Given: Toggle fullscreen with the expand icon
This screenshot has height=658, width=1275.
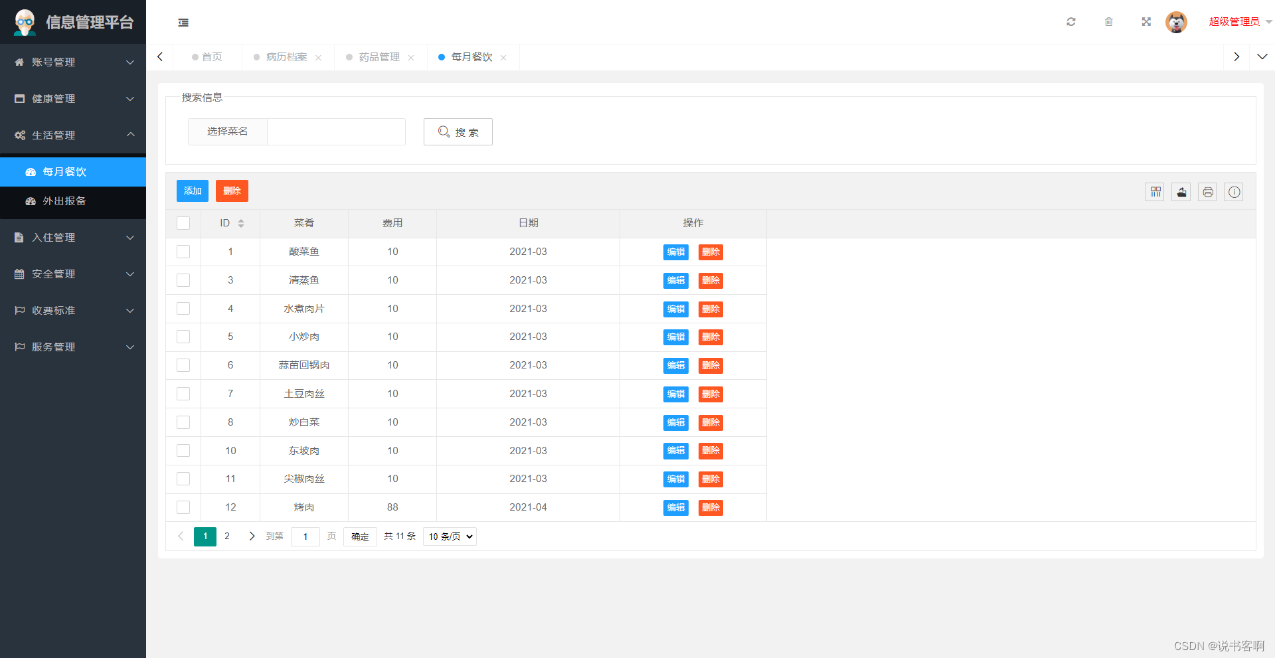Looking at the screenshot, I should tap(1146, 22).
